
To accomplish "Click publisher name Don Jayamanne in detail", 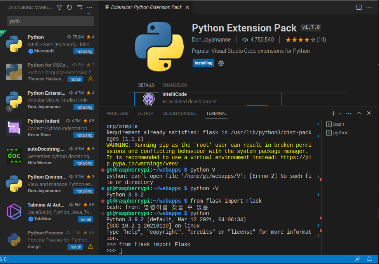I will pyautogui.click(x=211, y=40).
